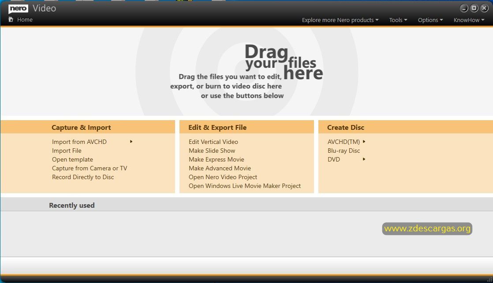Expand the AVCHD(TM) submenu arrow
Viewport: 493px width, 283px height.
click(x=364, y=142)
